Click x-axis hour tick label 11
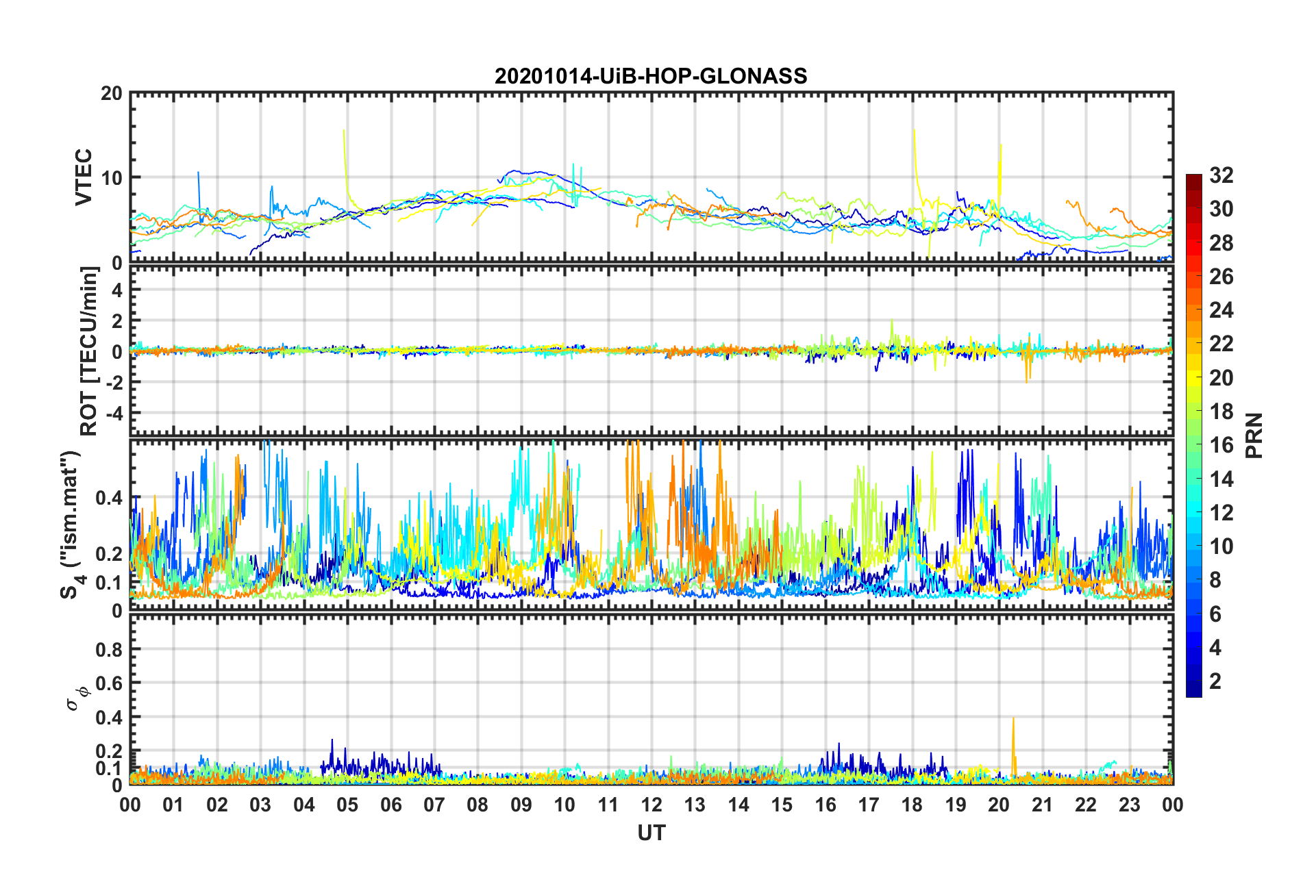The width and height of the screenshot is (1303, 871). pyautogui.click(x=608, y=805)
